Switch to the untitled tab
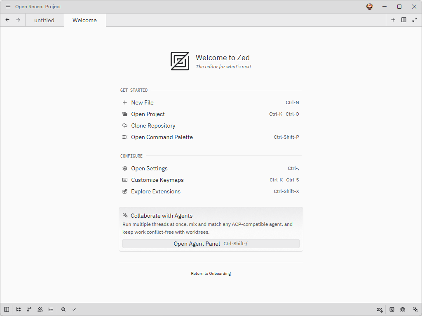422x316 pixels. pos(45,20)
